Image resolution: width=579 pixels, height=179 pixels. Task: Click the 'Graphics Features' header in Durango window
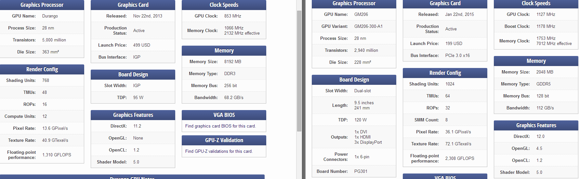(133, 115)
